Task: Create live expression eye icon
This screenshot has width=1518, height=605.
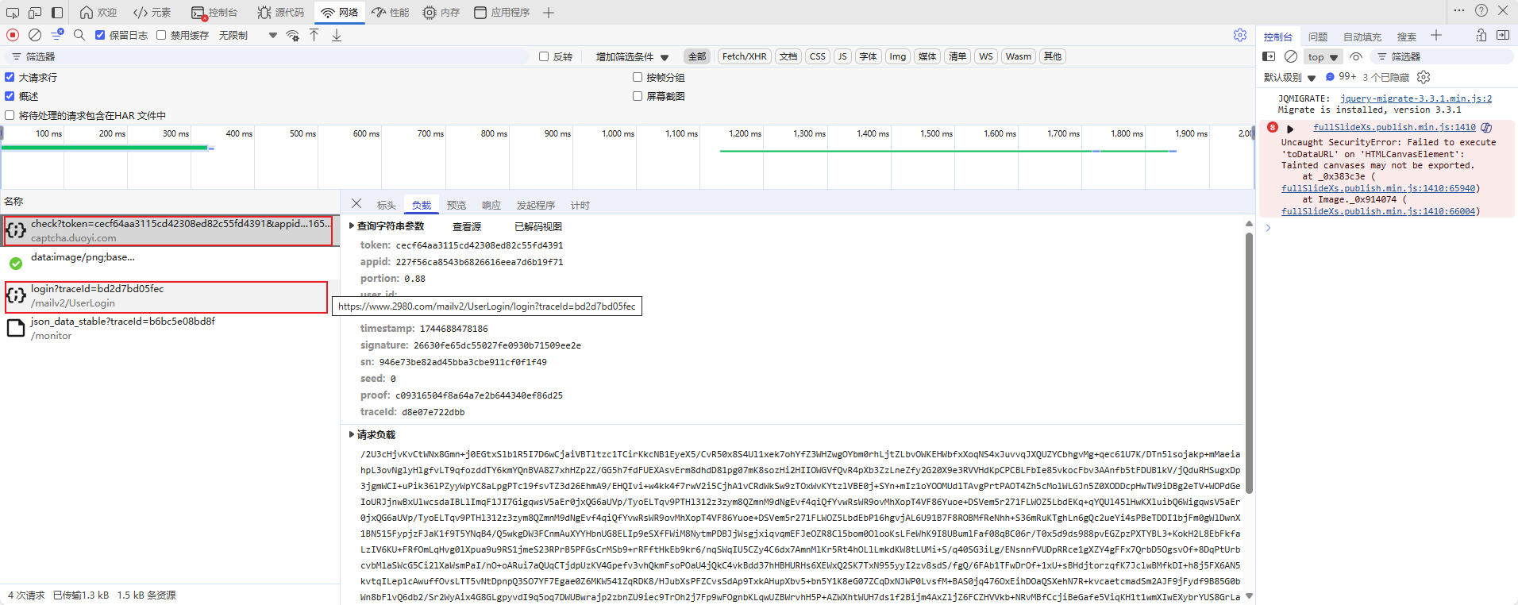Action: pos(1356,56)
